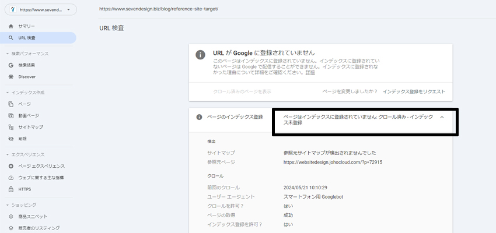Click スマートフォン用 Googlebot value

pyautogui.click(x=313, y=197)
